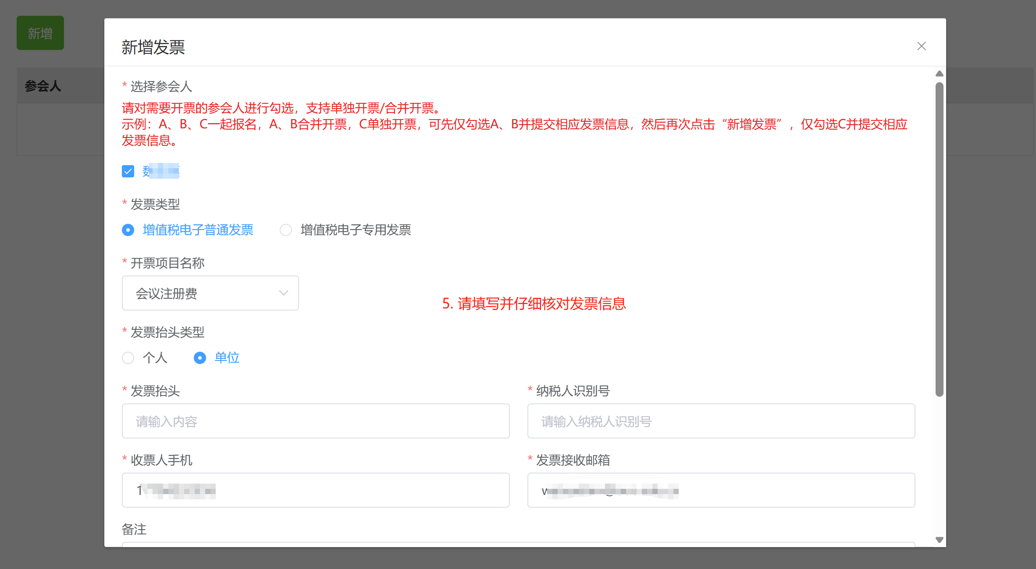
Task: Choose 单位 as invoice header type
Action: point(200,358)
